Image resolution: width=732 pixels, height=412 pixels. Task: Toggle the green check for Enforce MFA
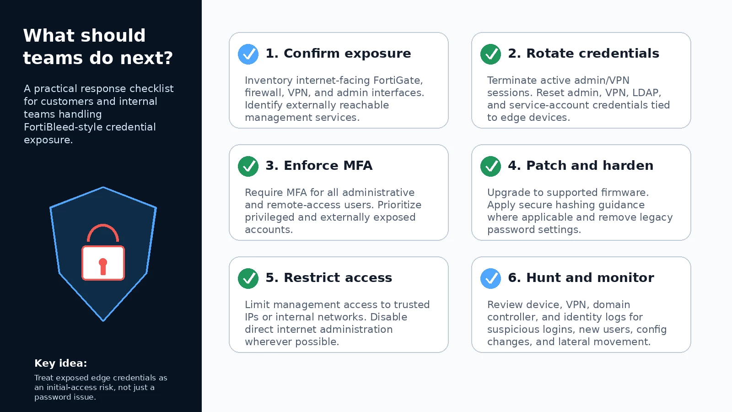tap(248, 166)
